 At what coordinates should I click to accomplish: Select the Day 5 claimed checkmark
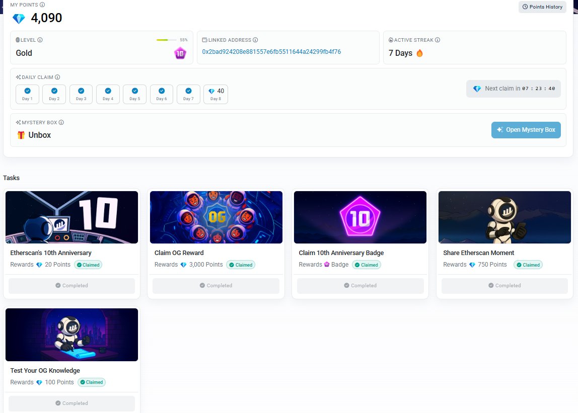click(x=135, y=91)
